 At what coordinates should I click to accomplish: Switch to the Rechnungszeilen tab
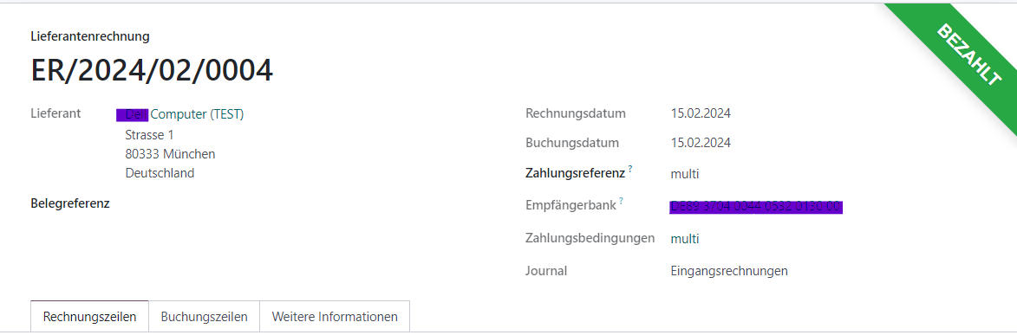(x=89, y=317)
